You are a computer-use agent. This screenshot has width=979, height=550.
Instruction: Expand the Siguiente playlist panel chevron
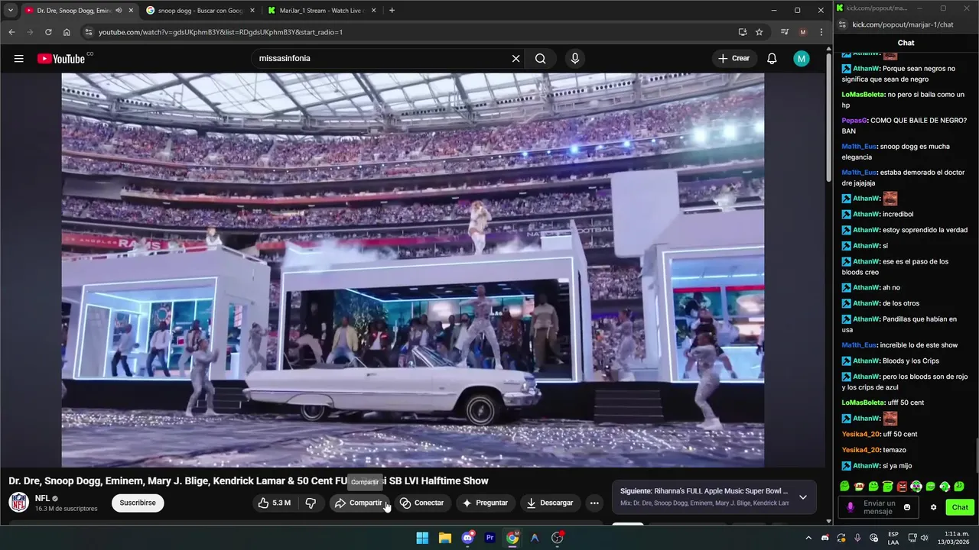(803, 497)
